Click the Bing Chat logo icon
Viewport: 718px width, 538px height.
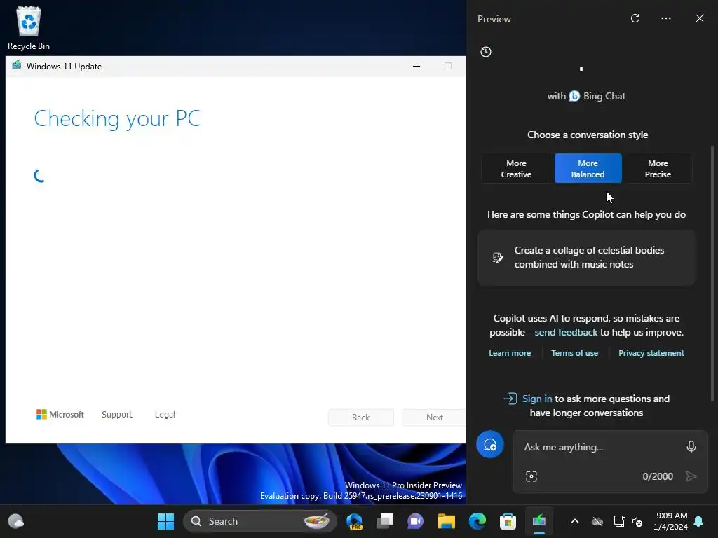click(574, 96)
